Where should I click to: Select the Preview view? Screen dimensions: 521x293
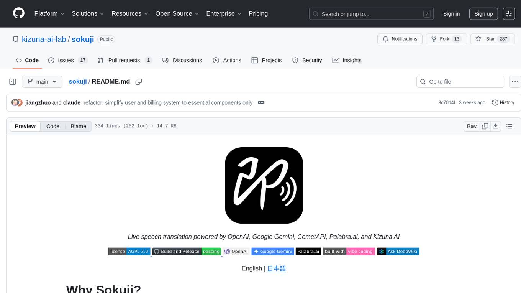click(x=25, y=126)
